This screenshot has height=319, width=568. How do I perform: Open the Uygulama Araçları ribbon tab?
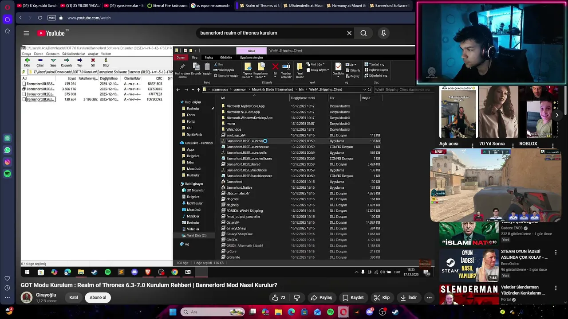[x=251, y=58]
